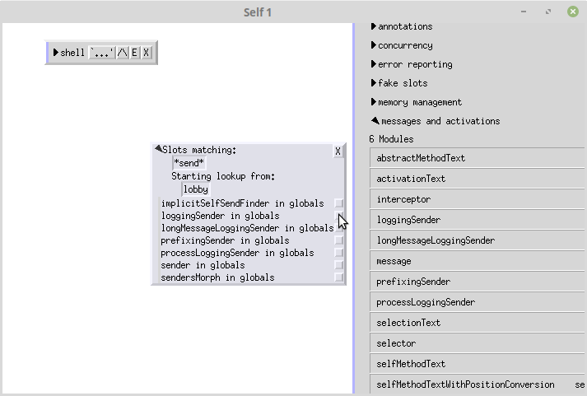Edit the *send* pattern field

coord(189,163)
